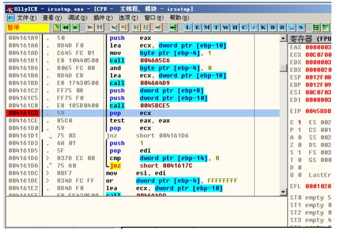Show the Log window with L button

[x=188, y=27]
